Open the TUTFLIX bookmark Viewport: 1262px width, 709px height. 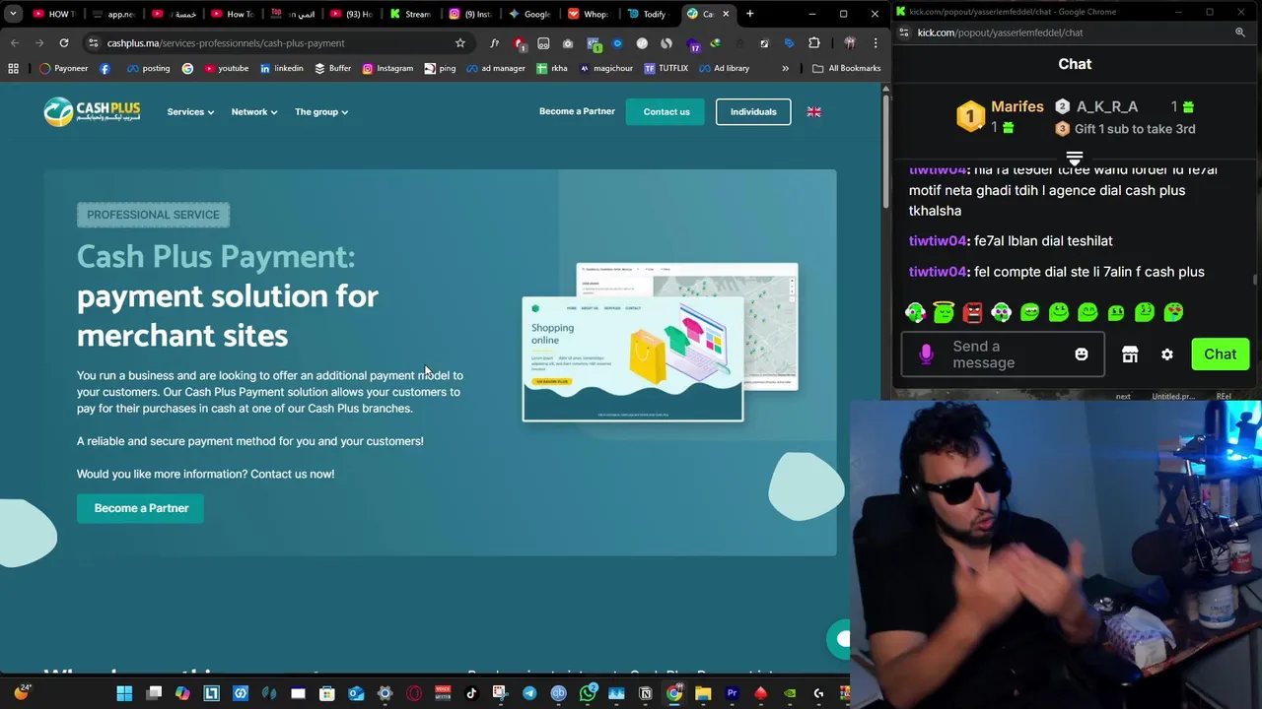(x=666, y=69)
